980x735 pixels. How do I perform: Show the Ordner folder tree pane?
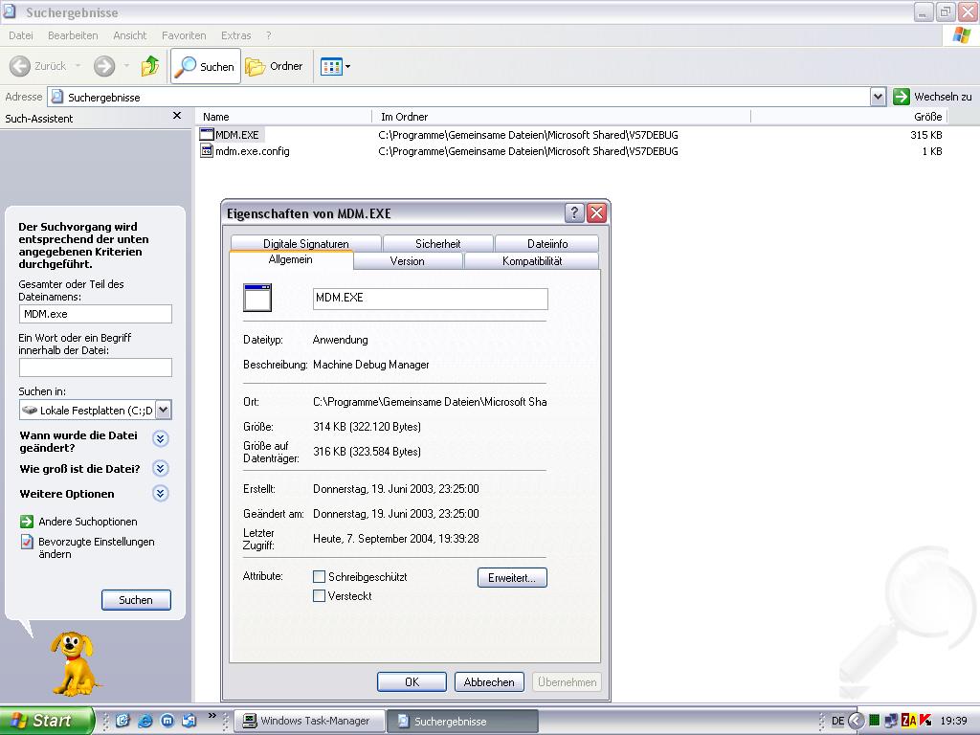pos(275,66)
